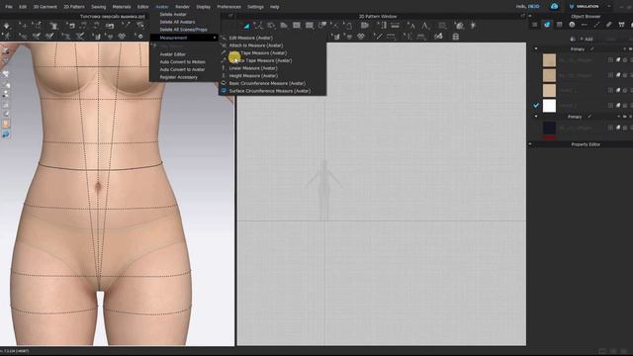The height and width of the screenshot is (356, 633).
Task: Click the pencil icon beside second Primary group
Action: pyautogui.click(x=589, y=117)
